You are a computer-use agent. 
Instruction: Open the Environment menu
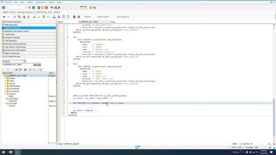(41, 2)
